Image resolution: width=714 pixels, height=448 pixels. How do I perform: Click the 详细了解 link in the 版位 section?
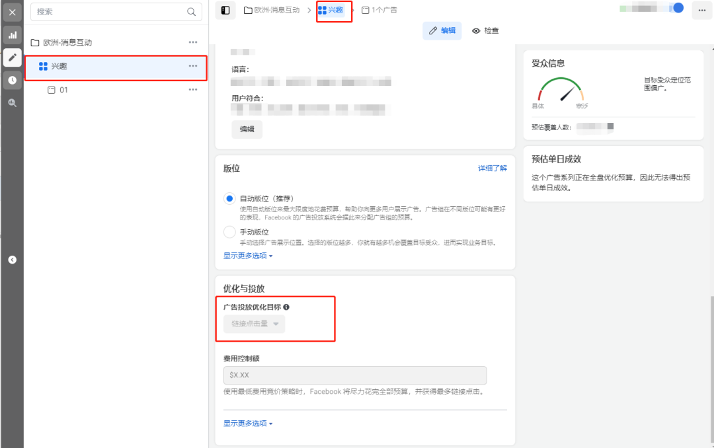click(492, 168)
